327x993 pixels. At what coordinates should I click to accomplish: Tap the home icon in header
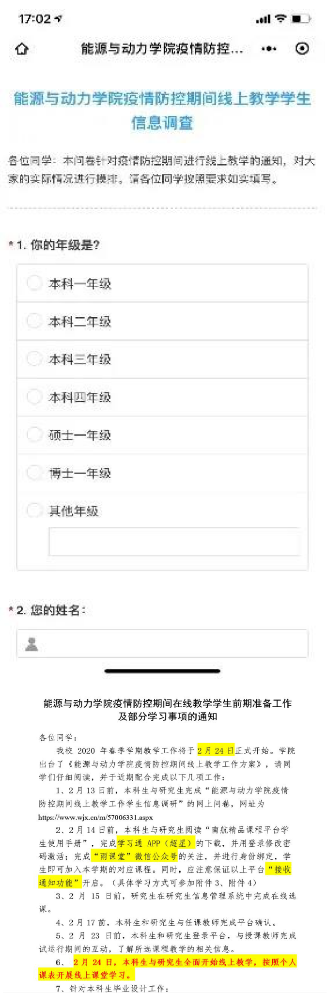[22, 49]
